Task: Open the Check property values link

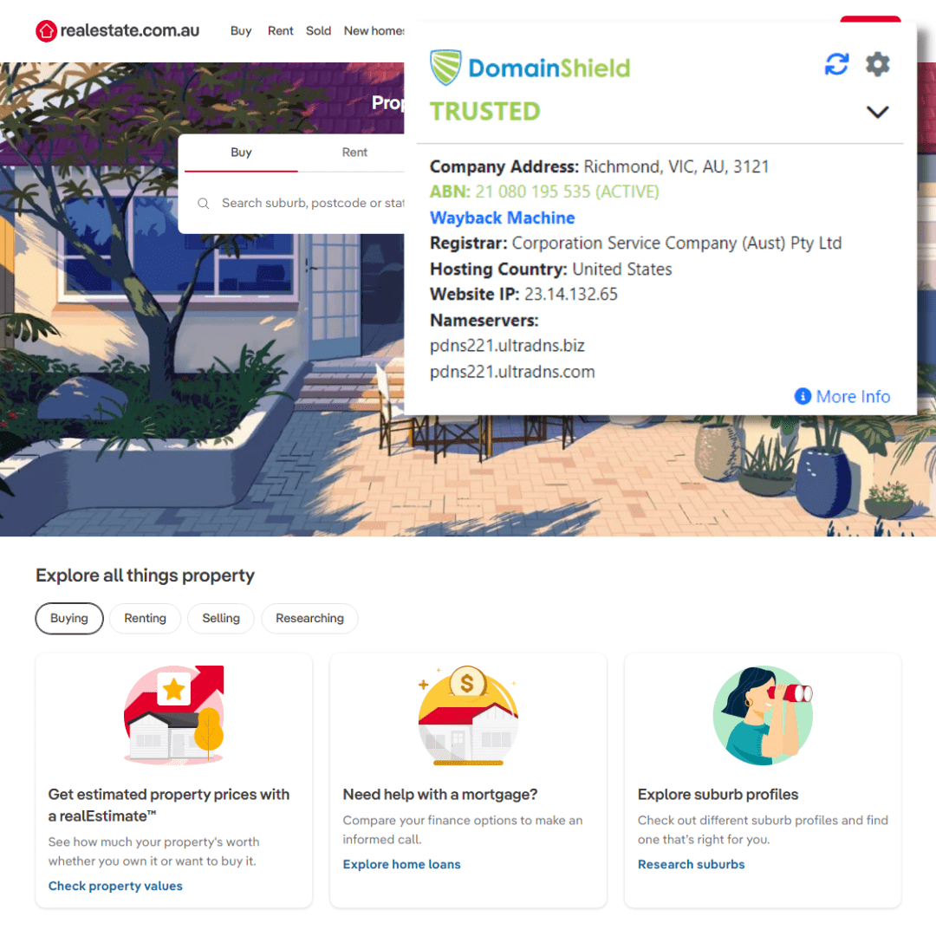Action: pos(115,886)
